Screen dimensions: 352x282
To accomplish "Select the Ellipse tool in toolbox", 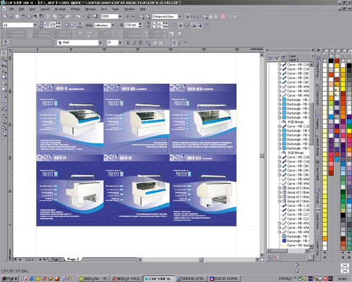I will (x=4, y=83).
